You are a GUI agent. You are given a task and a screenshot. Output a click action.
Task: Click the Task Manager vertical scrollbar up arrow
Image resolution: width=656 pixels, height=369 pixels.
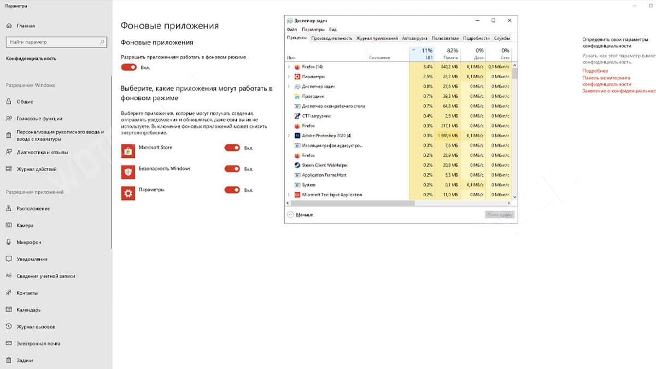tap(514, 66)
